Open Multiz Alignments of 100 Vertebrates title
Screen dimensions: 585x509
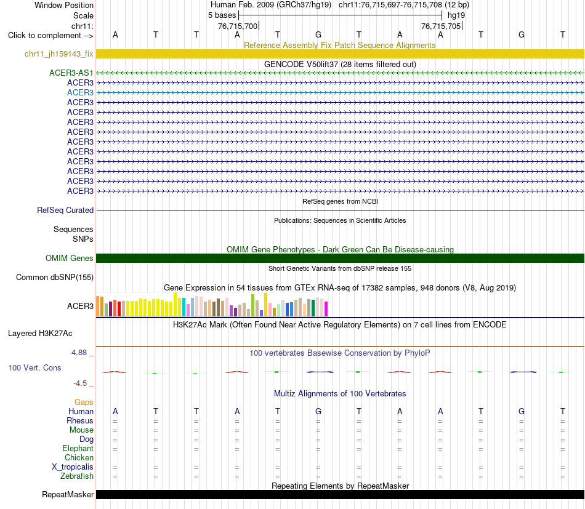[x=340, y=393]
